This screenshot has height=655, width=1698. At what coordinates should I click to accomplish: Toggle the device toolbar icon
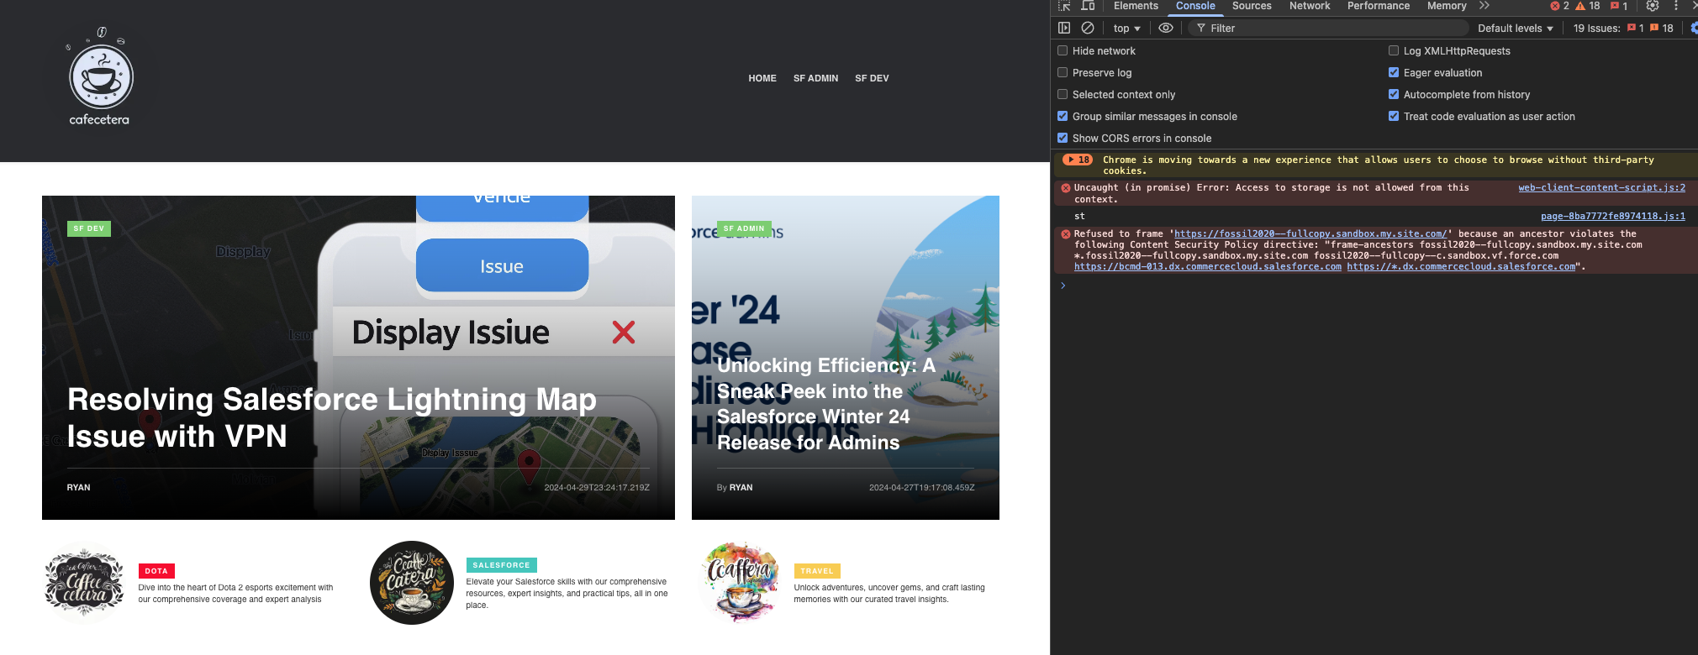coord(1088,6)
